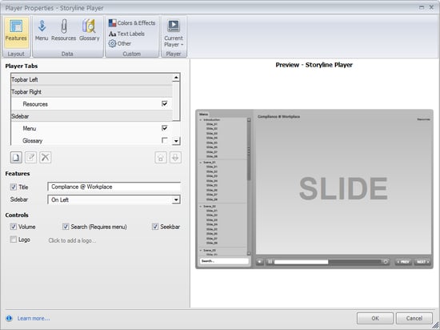Enable the Glossary tab checkbox
Image resolution: width=440 pixels, height=330 pixels.
165,140
